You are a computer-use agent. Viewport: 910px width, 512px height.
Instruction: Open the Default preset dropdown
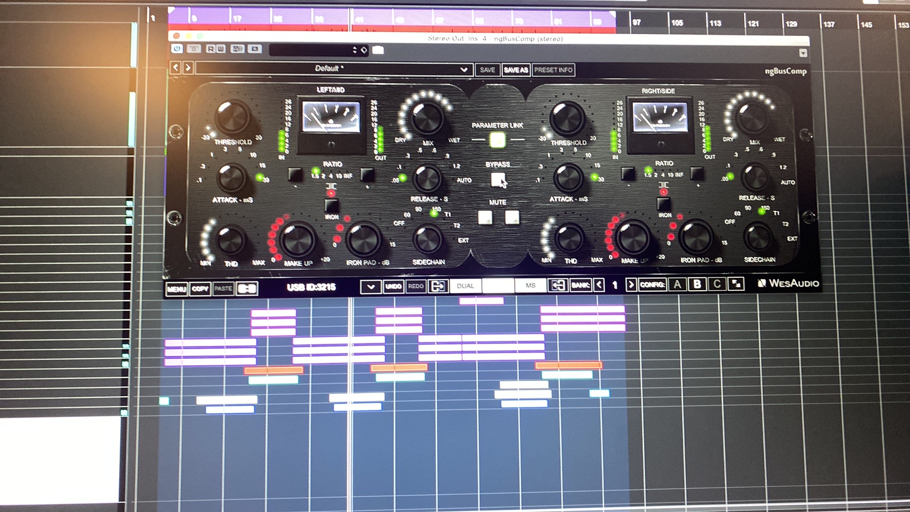[334, 69]
